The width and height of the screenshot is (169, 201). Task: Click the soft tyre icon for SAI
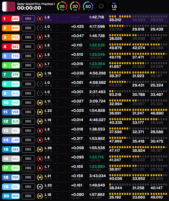(x=40, y=47)
